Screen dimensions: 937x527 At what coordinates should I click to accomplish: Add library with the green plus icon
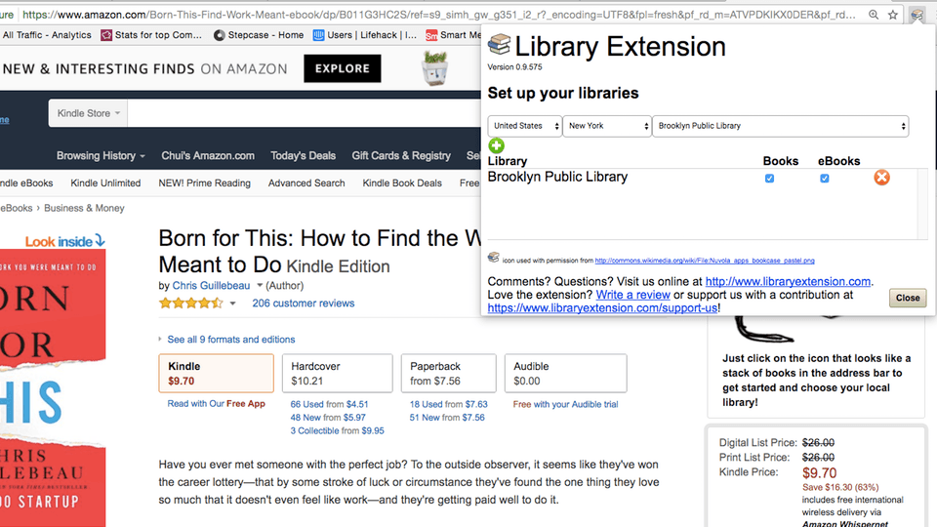click(496, 145)
